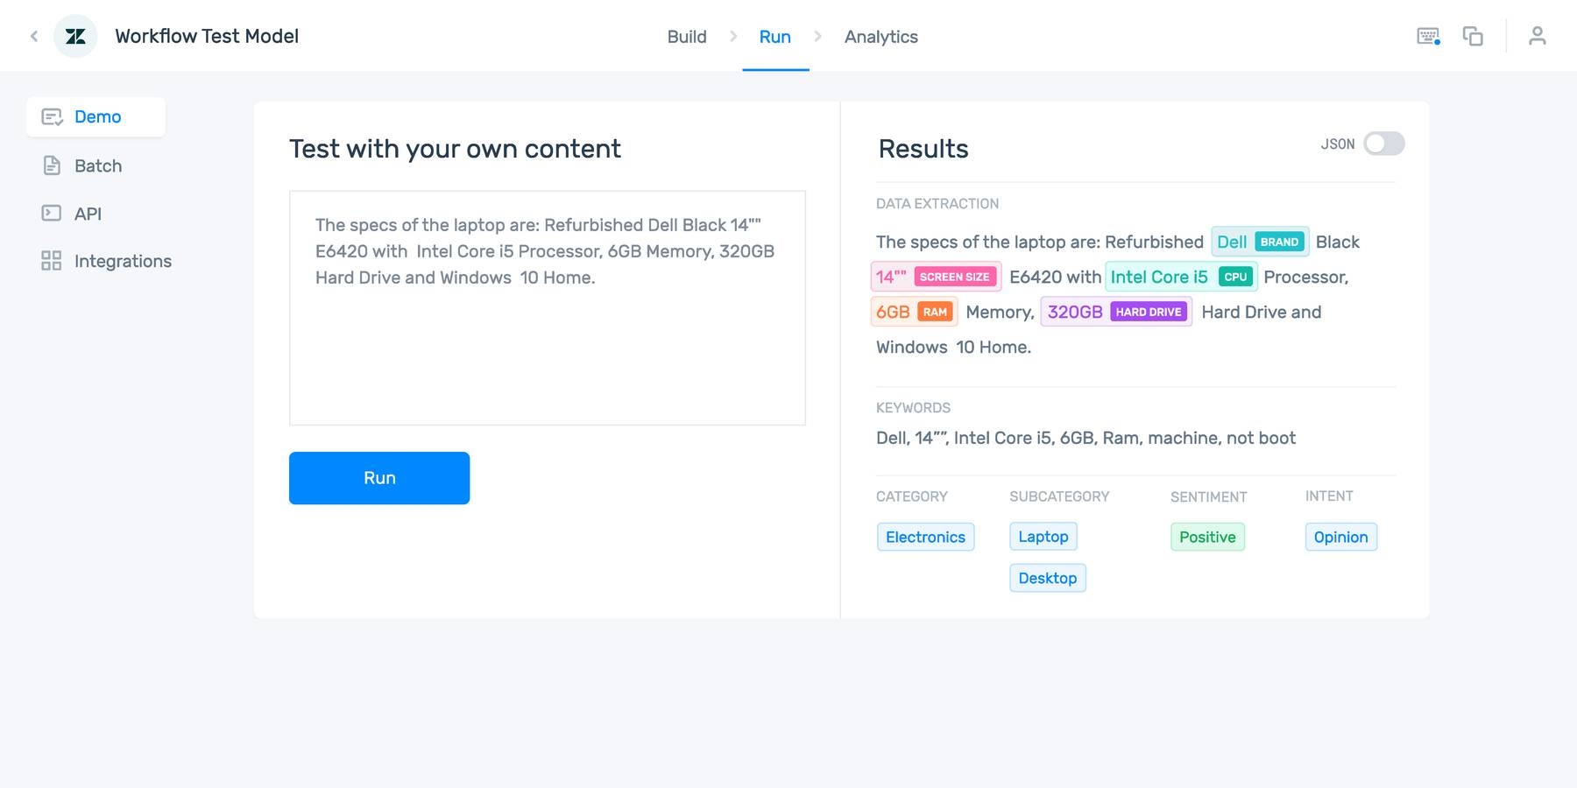This screenshot has height=788, width=1577.
Task: Click the Workflow Test Model logo icon
Action: pos(75,36)
